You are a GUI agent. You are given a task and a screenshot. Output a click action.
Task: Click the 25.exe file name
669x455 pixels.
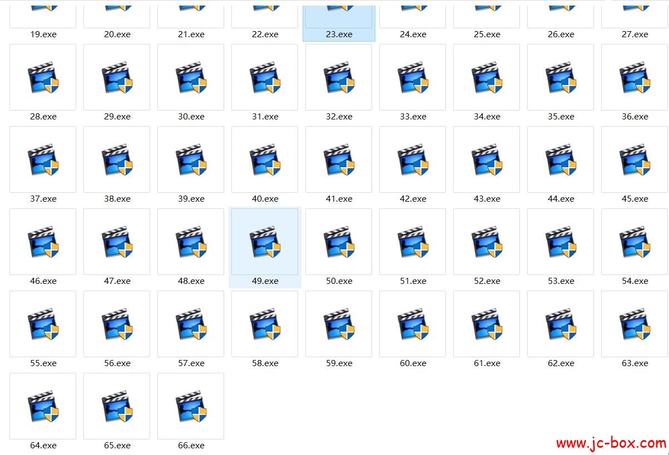(487, 34)
